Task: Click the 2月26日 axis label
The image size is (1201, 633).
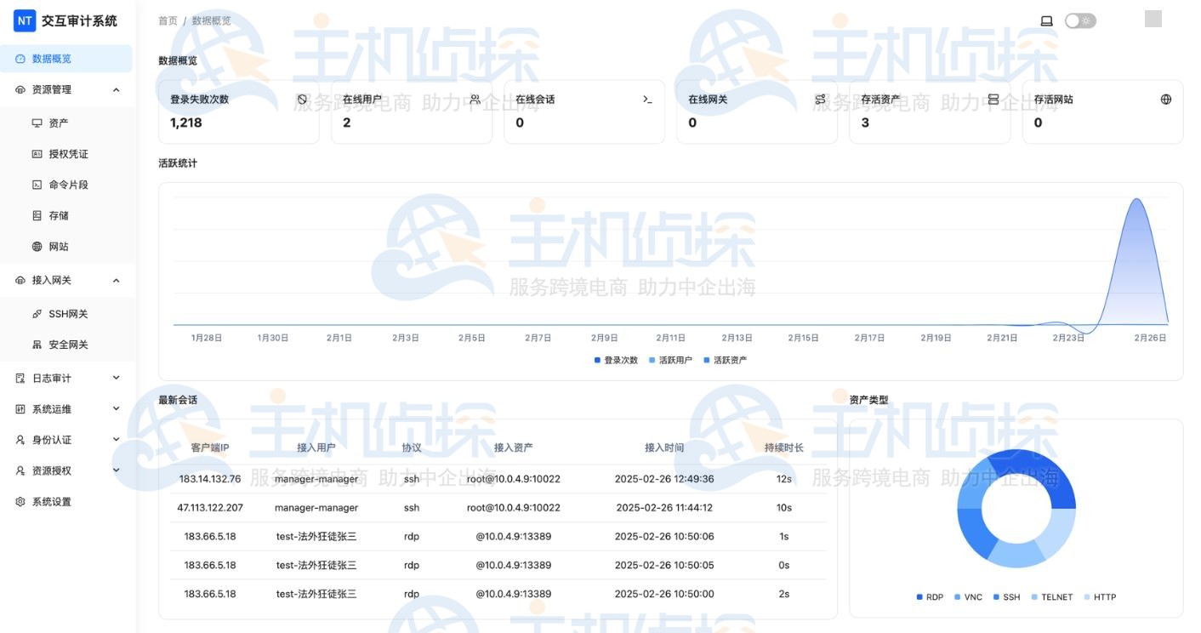Action: (1150, 338)
